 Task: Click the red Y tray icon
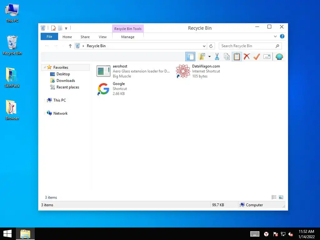click(x=266, y=234)
